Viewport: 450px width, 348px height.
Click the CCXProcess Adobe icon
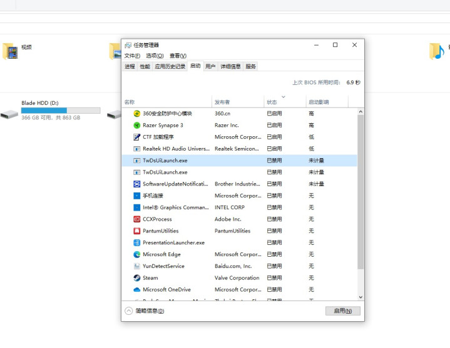[137, 219]
